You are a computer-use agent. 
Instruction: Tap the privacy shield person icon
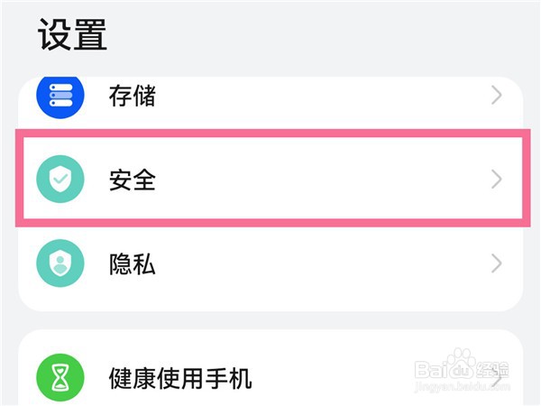coord(60,263)
